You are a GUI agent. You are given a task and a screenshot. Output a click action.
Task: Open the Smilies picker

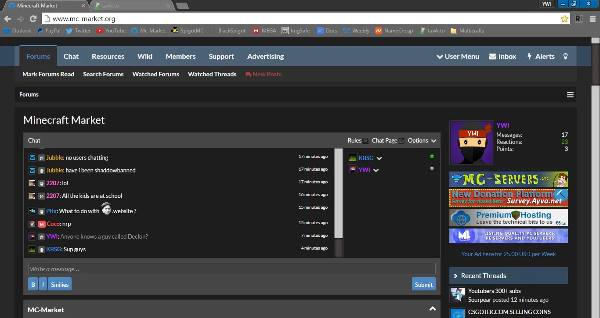[x=60, y=284]
